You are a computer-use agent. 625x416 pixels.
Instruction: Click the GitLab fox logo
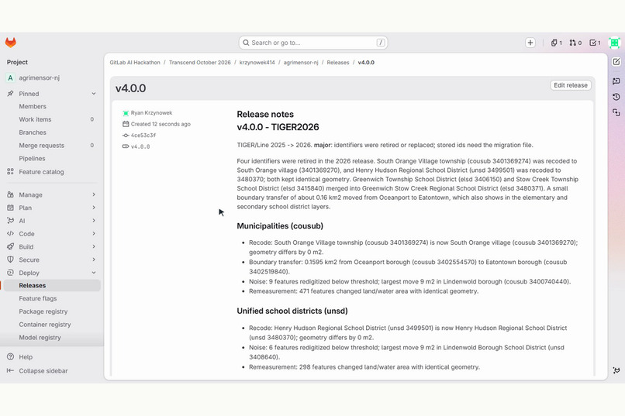[x=11, y=43]
